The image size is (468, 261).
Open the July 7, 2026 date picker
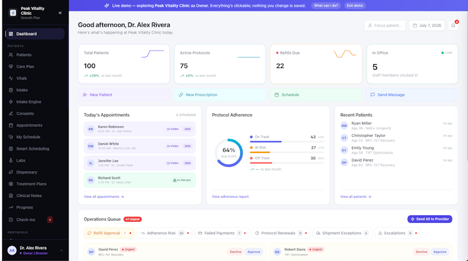coord(427,26)
